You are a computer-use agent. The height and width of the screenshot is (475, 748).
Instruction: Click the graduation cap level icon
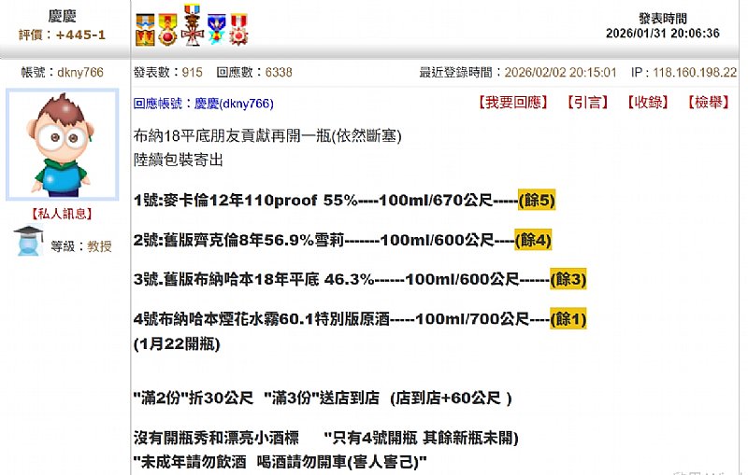(x=29, y=241)
